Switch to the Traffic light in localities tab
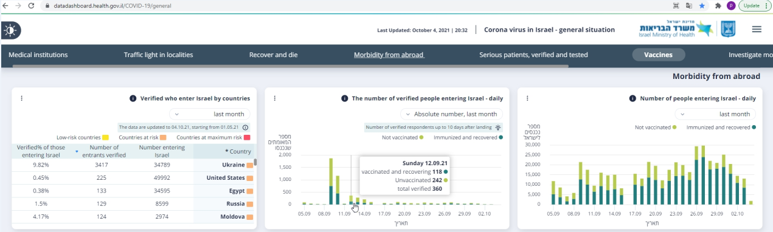Screen dimensions: 773x232 click(x=158, y=55)
